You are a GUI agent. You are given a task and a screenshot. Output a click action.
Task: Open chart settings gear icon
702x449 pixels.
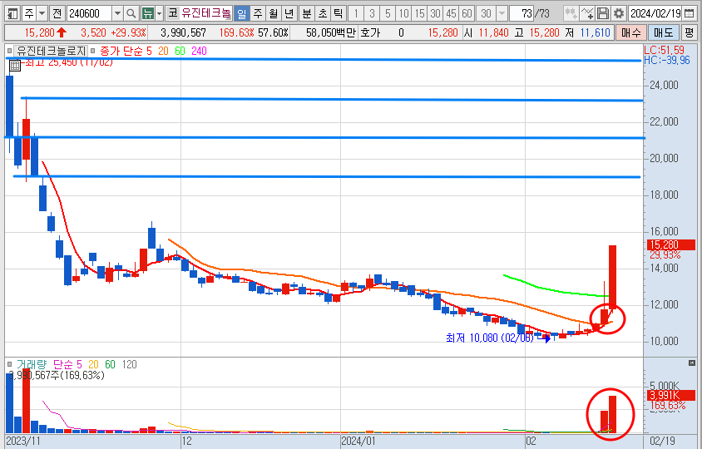619,13
